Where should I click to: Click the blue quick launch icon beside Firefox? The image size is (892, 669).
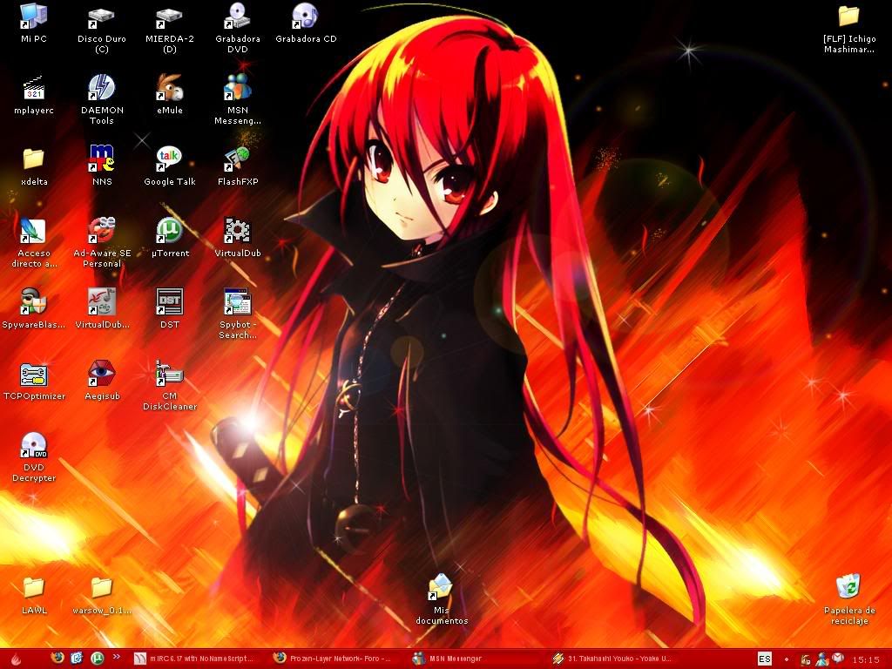77,659
